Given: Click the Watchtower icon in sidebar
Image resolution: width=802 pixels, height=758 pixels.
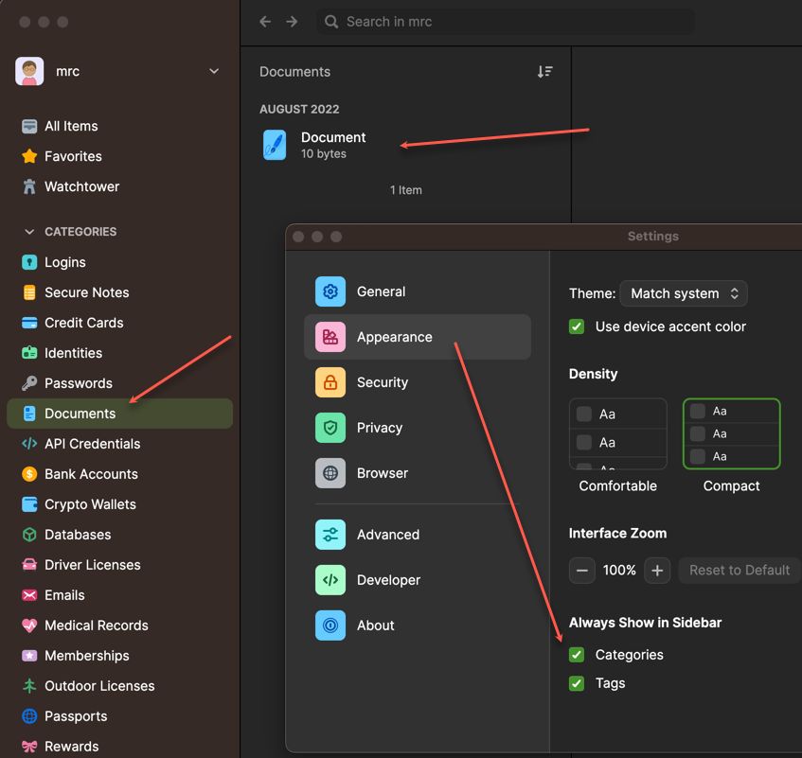Looking at the screenshot, I should pos(29,186).
